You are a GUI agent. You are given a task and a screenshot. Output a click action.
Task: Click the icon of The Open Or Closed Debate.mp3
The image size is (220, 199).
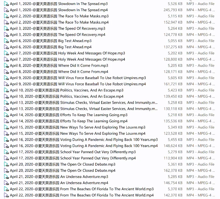pyautogui.click(x=6, y=164)
